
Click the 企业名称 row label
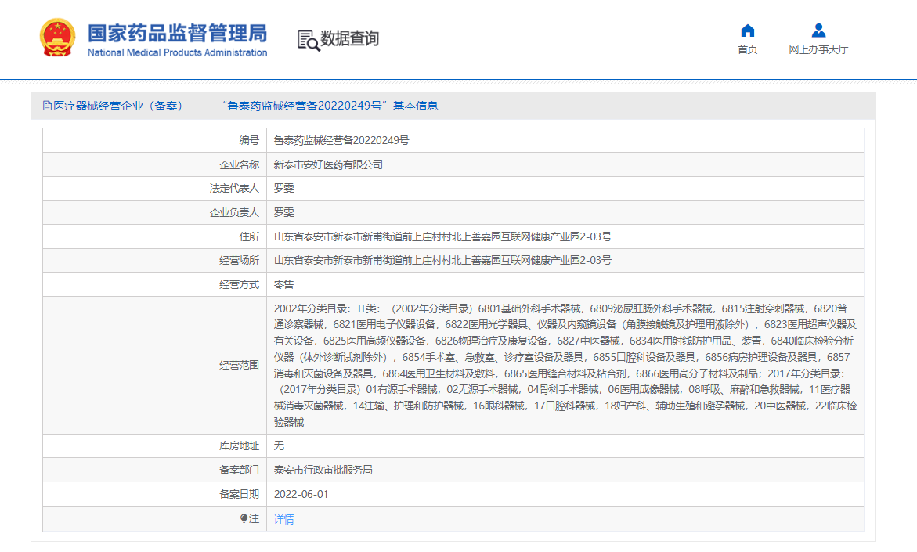pos(239,165)
